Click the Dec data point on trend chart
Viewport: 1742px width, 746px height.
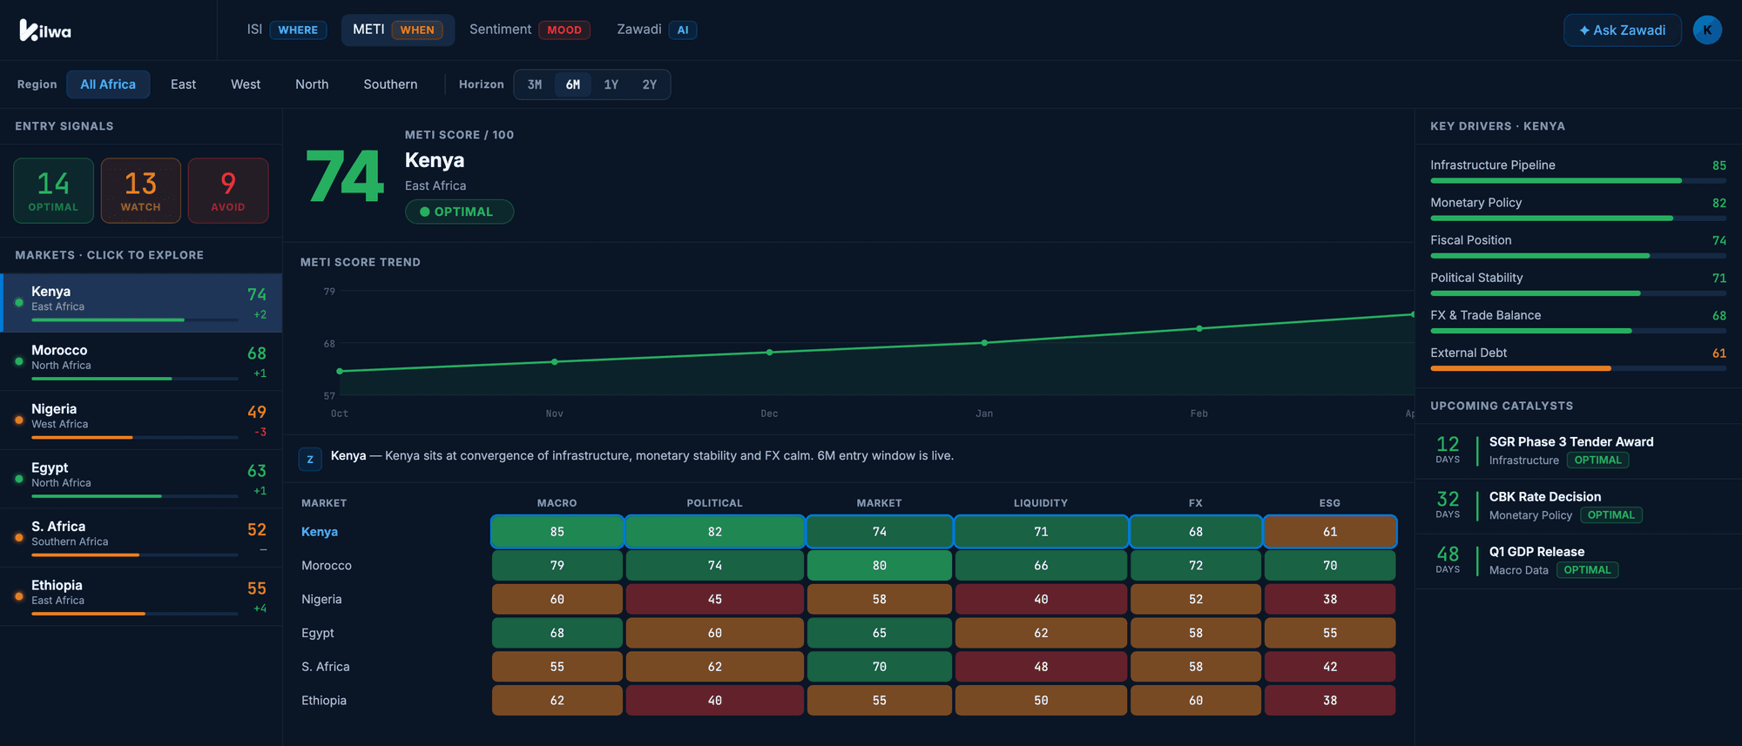coord(769,353)
